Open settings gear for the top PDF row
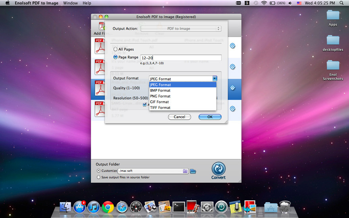The height and width of the screenshot is (218, 349). pyautogui.click(x=232, y=46)
